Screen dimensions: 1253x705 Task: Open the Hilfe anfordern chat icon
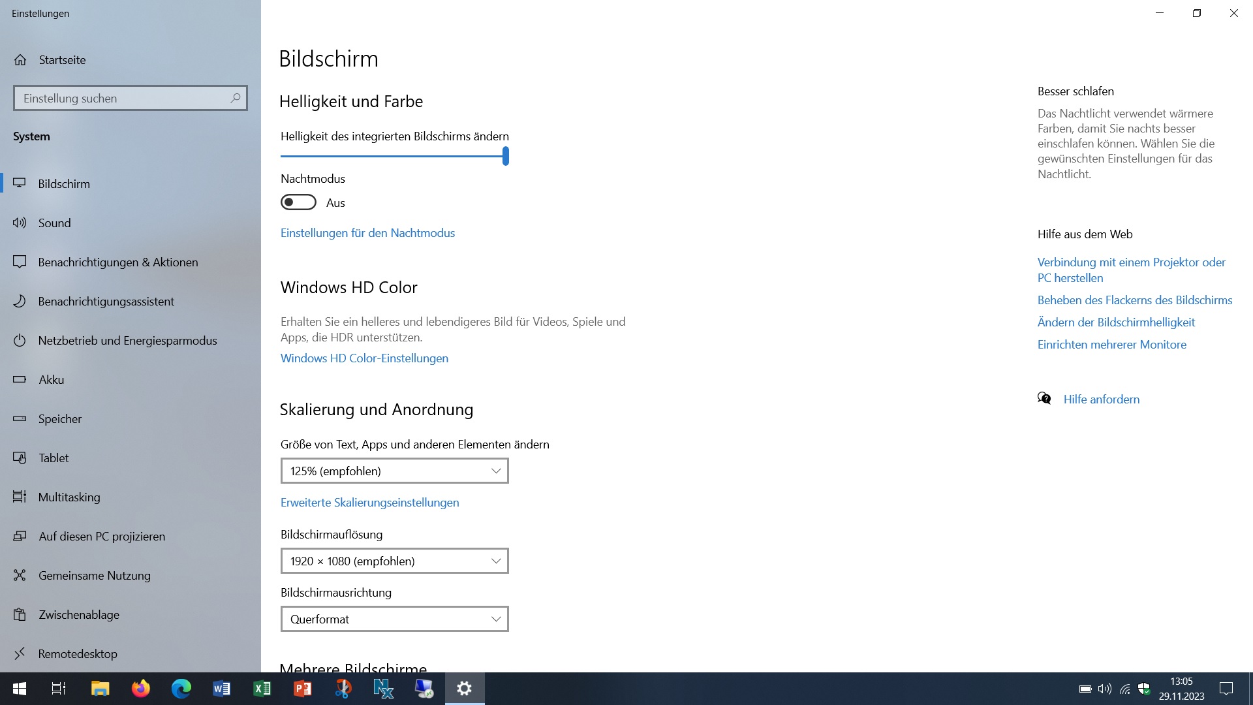[x=1044, y=399]
